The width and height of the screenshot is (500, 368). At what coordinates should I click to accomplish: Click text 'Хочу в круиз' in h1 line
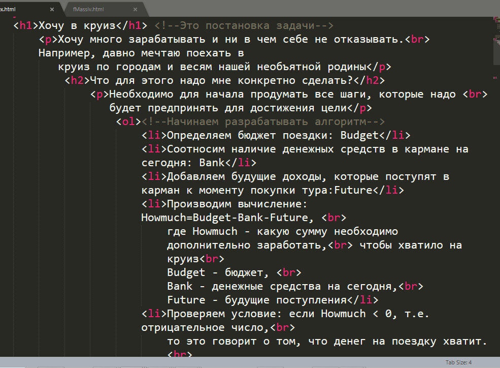tap(77, 25)
